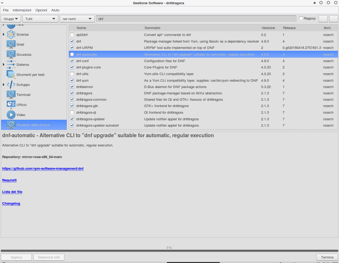Mark dnf-automatic for installation
The height and width of the screenshot is (263, 339).
point(72,54)
